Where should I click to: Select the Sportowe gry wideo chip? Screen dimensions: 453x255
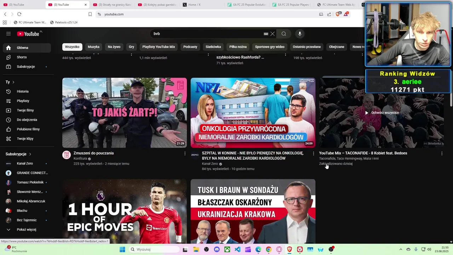pos(270,47)
